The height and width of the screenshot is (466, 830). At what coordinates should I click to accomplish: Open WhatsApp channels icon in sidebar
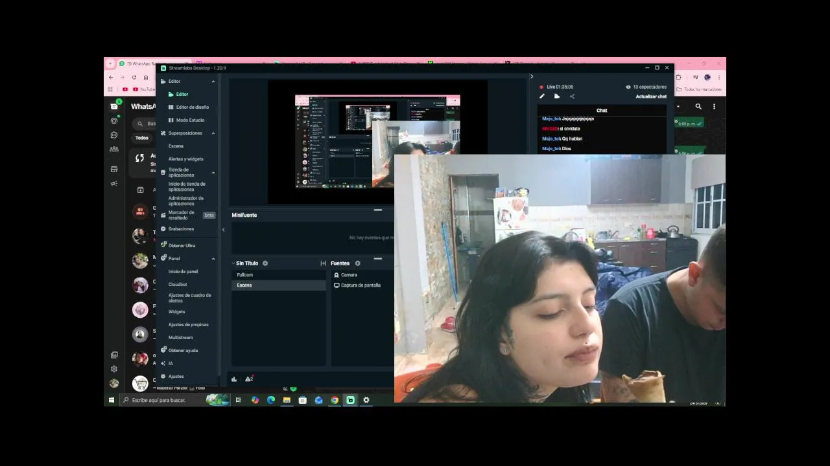click(x=114, y=135)
